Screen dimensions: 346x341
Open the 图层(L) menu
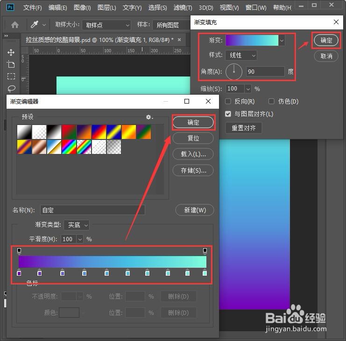click(x=106, y=8)
